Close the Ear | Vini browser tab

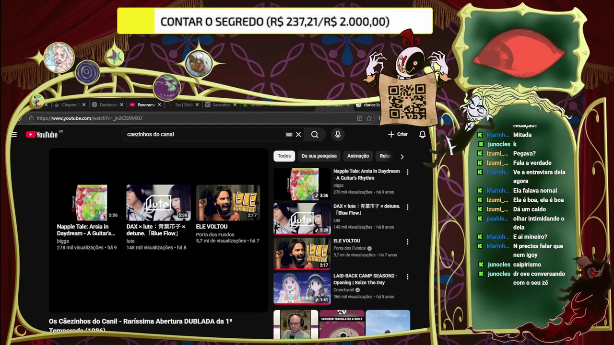click(197, 105)
